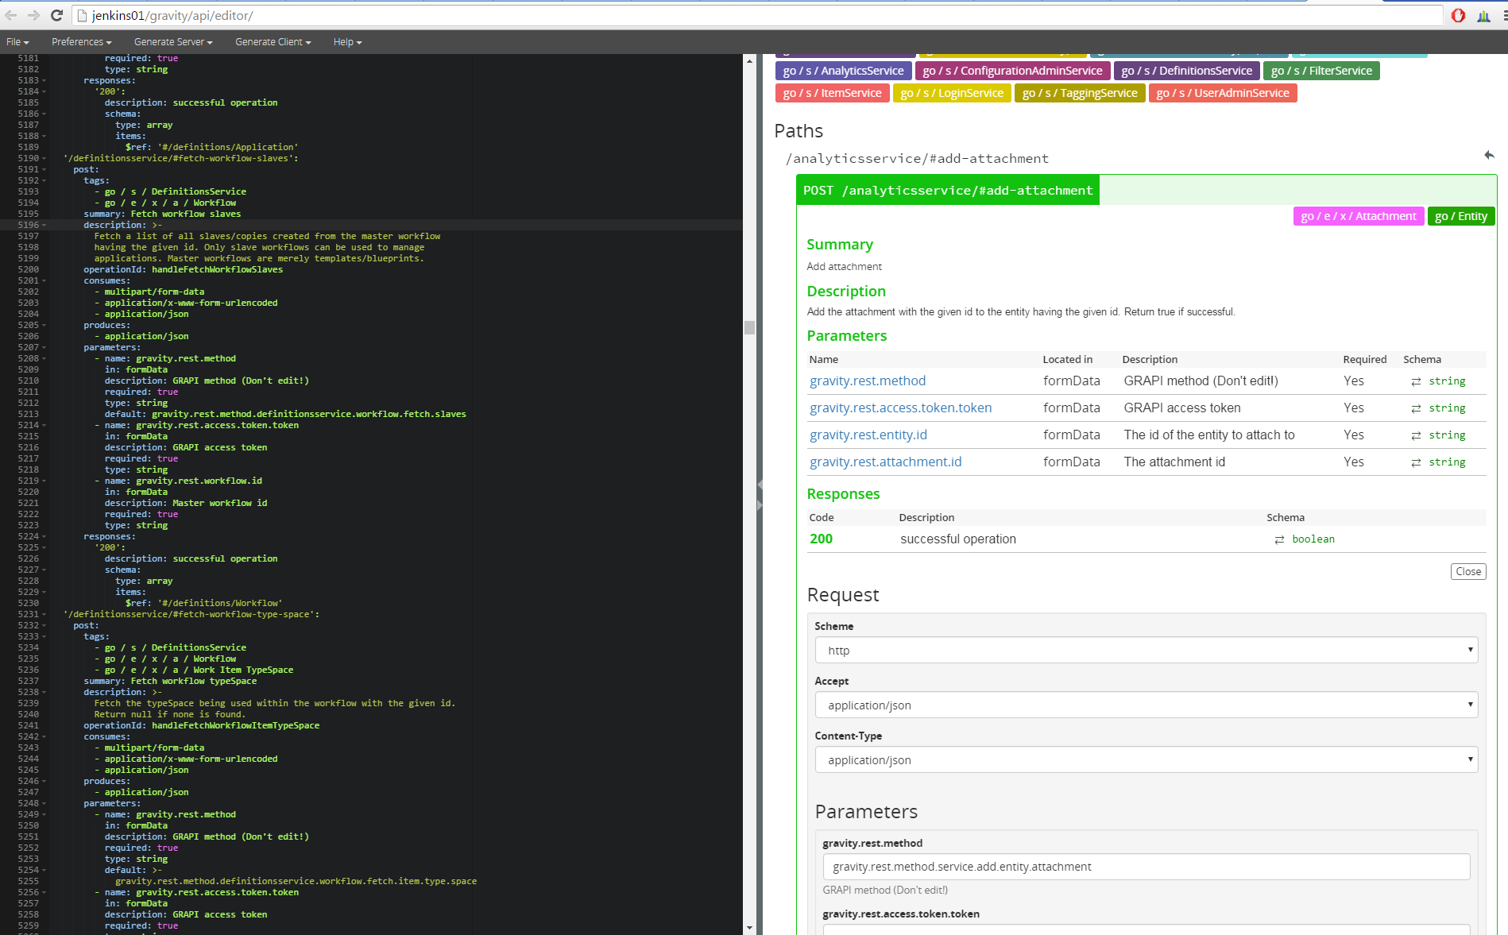Toggle schema view icon for the gravity.rest.entity.id row
The height and width of the screenshot is (935, 1508).
pyautogui.click(x=1416, y=436)
